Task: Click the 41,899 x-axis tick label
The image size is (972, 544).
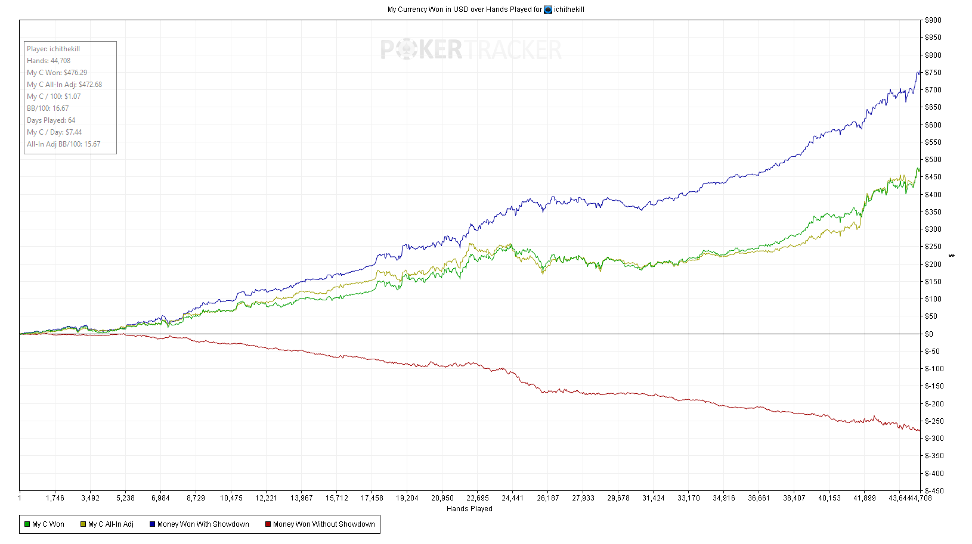Action: click(865, 498)
